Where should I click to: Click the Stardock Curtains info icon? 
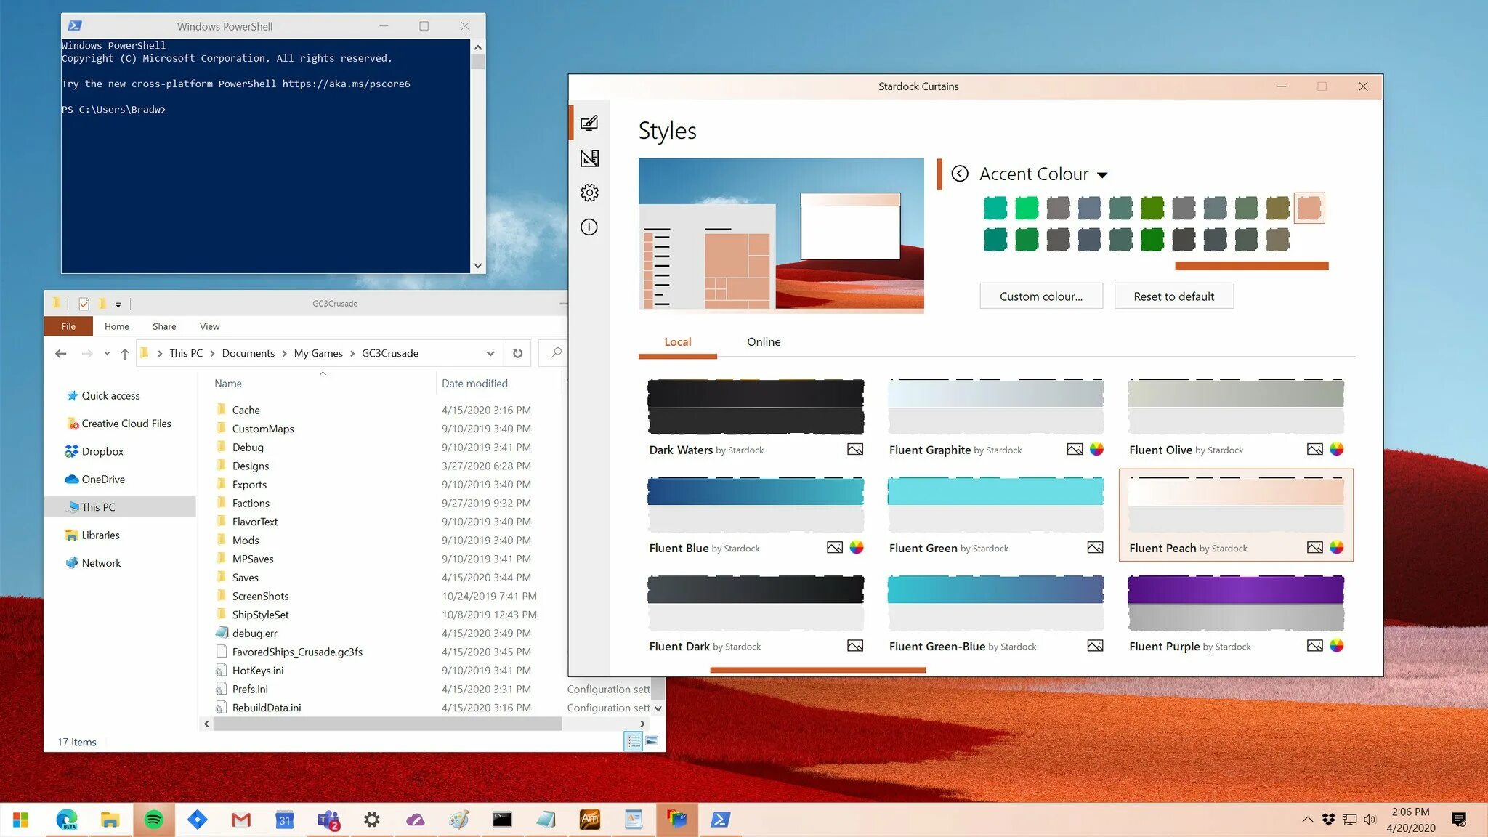coord(589,226)
